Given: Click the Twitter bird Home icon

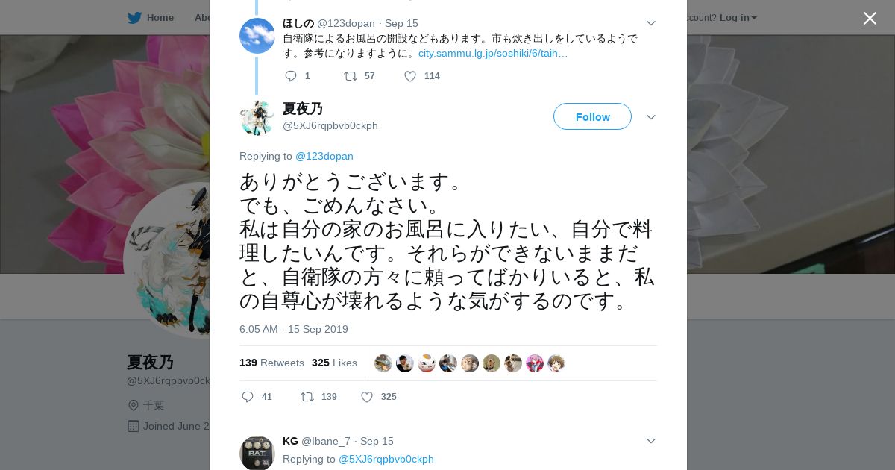Looking at the screenshot, I should (x=134, y=17).
